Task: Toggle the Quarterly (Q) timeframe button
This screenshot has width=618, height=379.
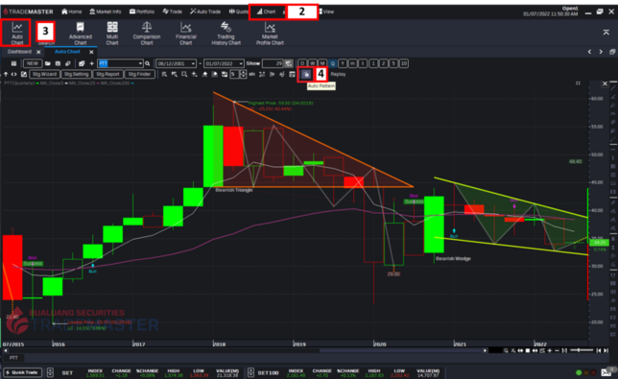Action: pyautogui.click(x=333, y=63)
